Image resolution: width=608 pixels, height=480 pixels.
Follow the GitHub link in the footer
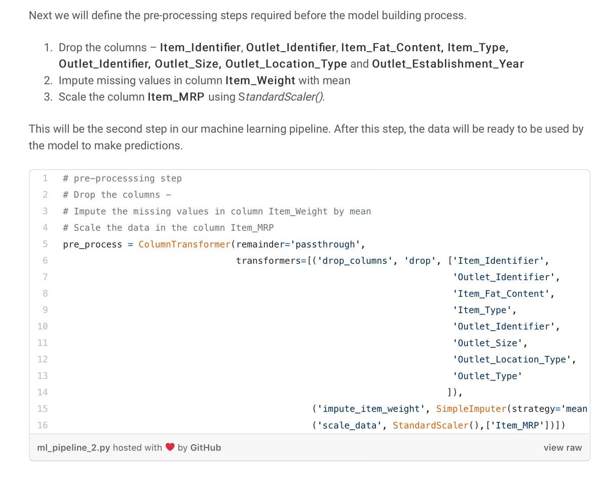point(206,448)
